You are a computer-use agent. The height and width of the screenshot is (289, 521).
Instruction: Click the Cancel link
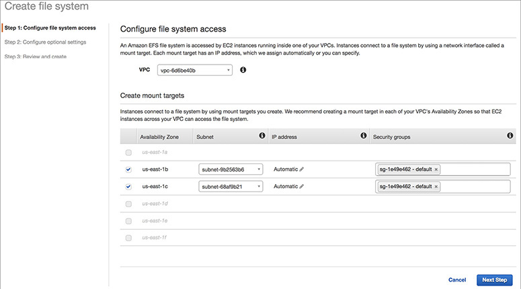[457, 280]
